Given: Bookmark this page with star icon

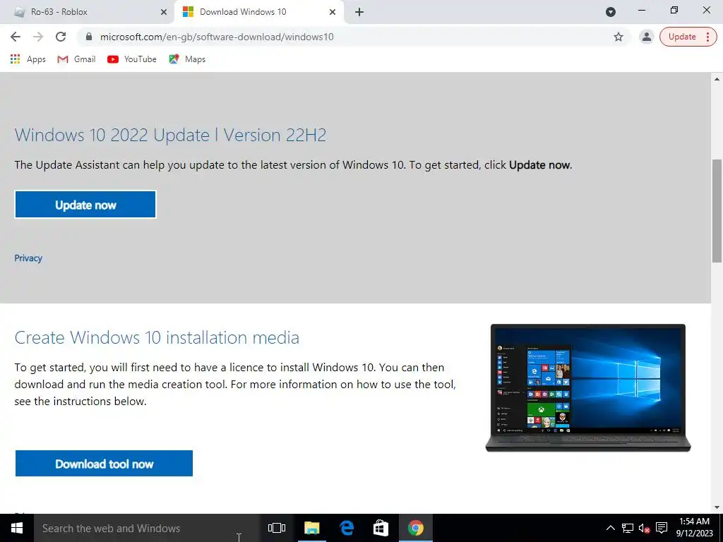Looking at the screenshot, I should coord(619,37).
